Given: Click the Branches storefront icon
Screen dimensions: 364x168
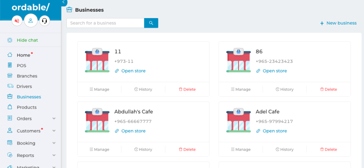Looking at the screenshot, I should pos(10,76).
